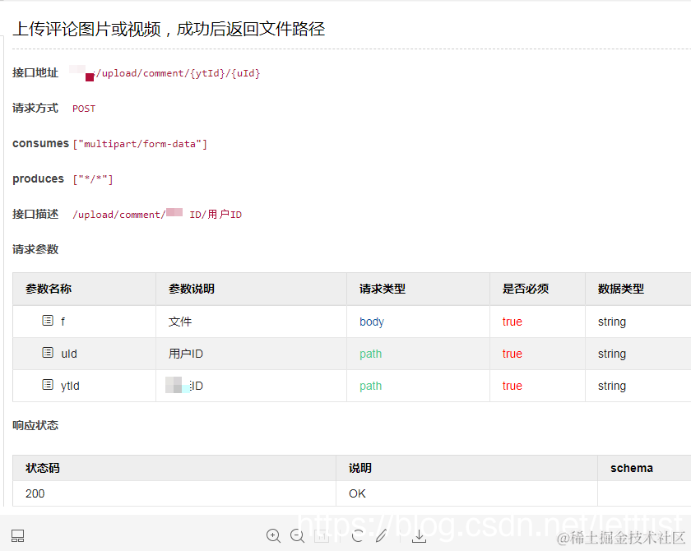
Task: Click the produces label
Action: (39, 178)
